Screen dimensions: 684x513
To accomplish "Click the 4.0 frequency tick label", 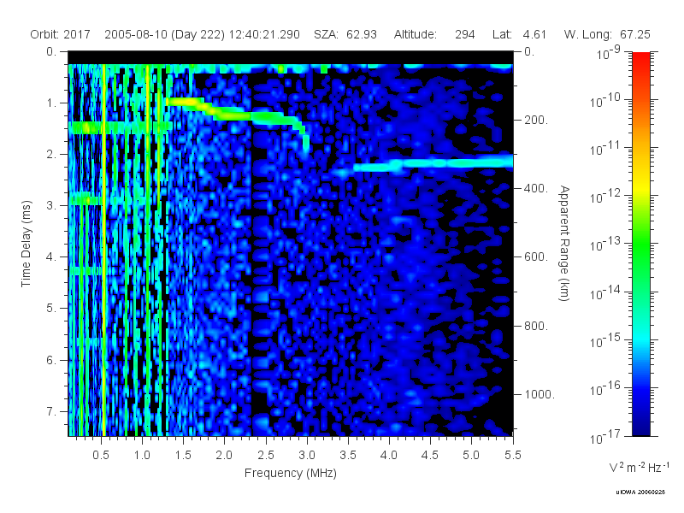I will click(389, 456).
